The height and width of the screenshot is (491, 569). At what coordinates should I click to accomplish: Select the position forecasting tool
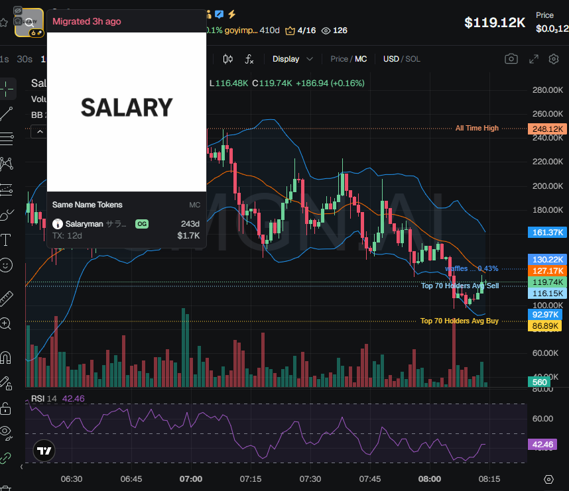[x=7, y=190]
